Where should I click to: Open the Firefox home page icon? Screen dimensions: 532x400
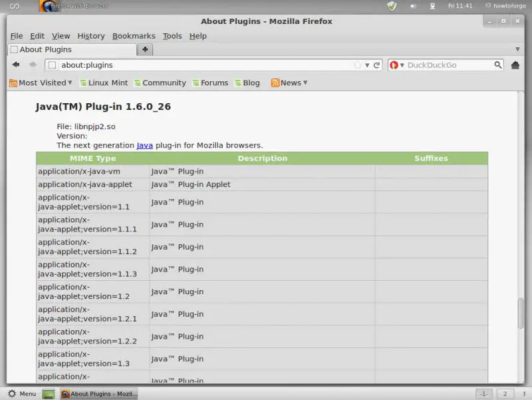(515, 65)
